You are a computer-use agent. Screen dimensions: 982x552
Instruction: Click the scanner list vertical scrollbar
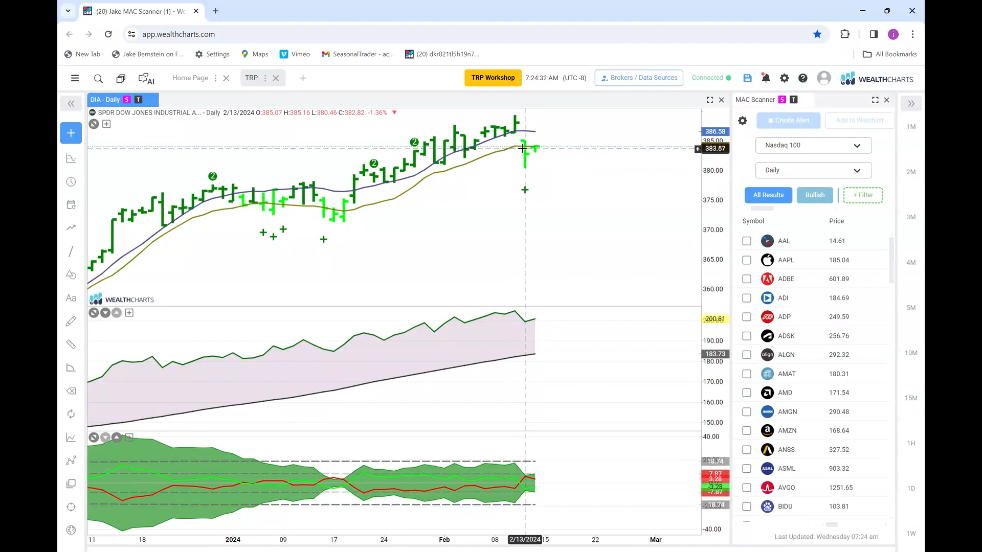coord(891,260)
